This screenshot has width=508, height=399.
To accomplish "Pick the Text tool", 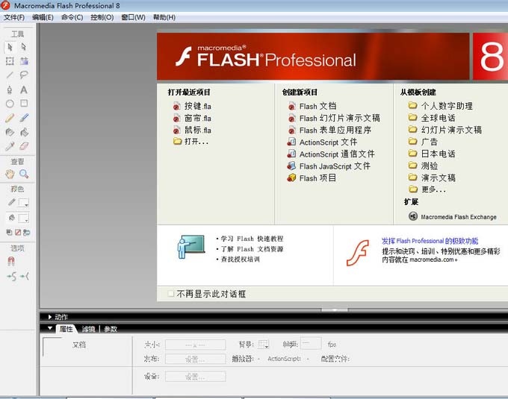I will coord(24,89).
